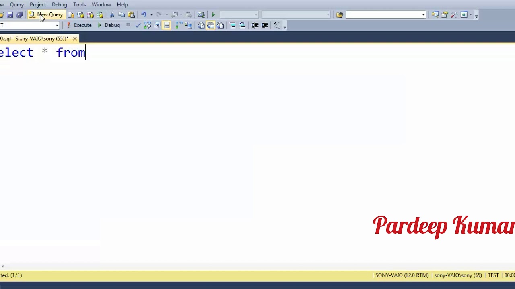Expand the Find combo box dropdown arrow
The height and width of the screenshot is (289, 515).
(423, 15)
